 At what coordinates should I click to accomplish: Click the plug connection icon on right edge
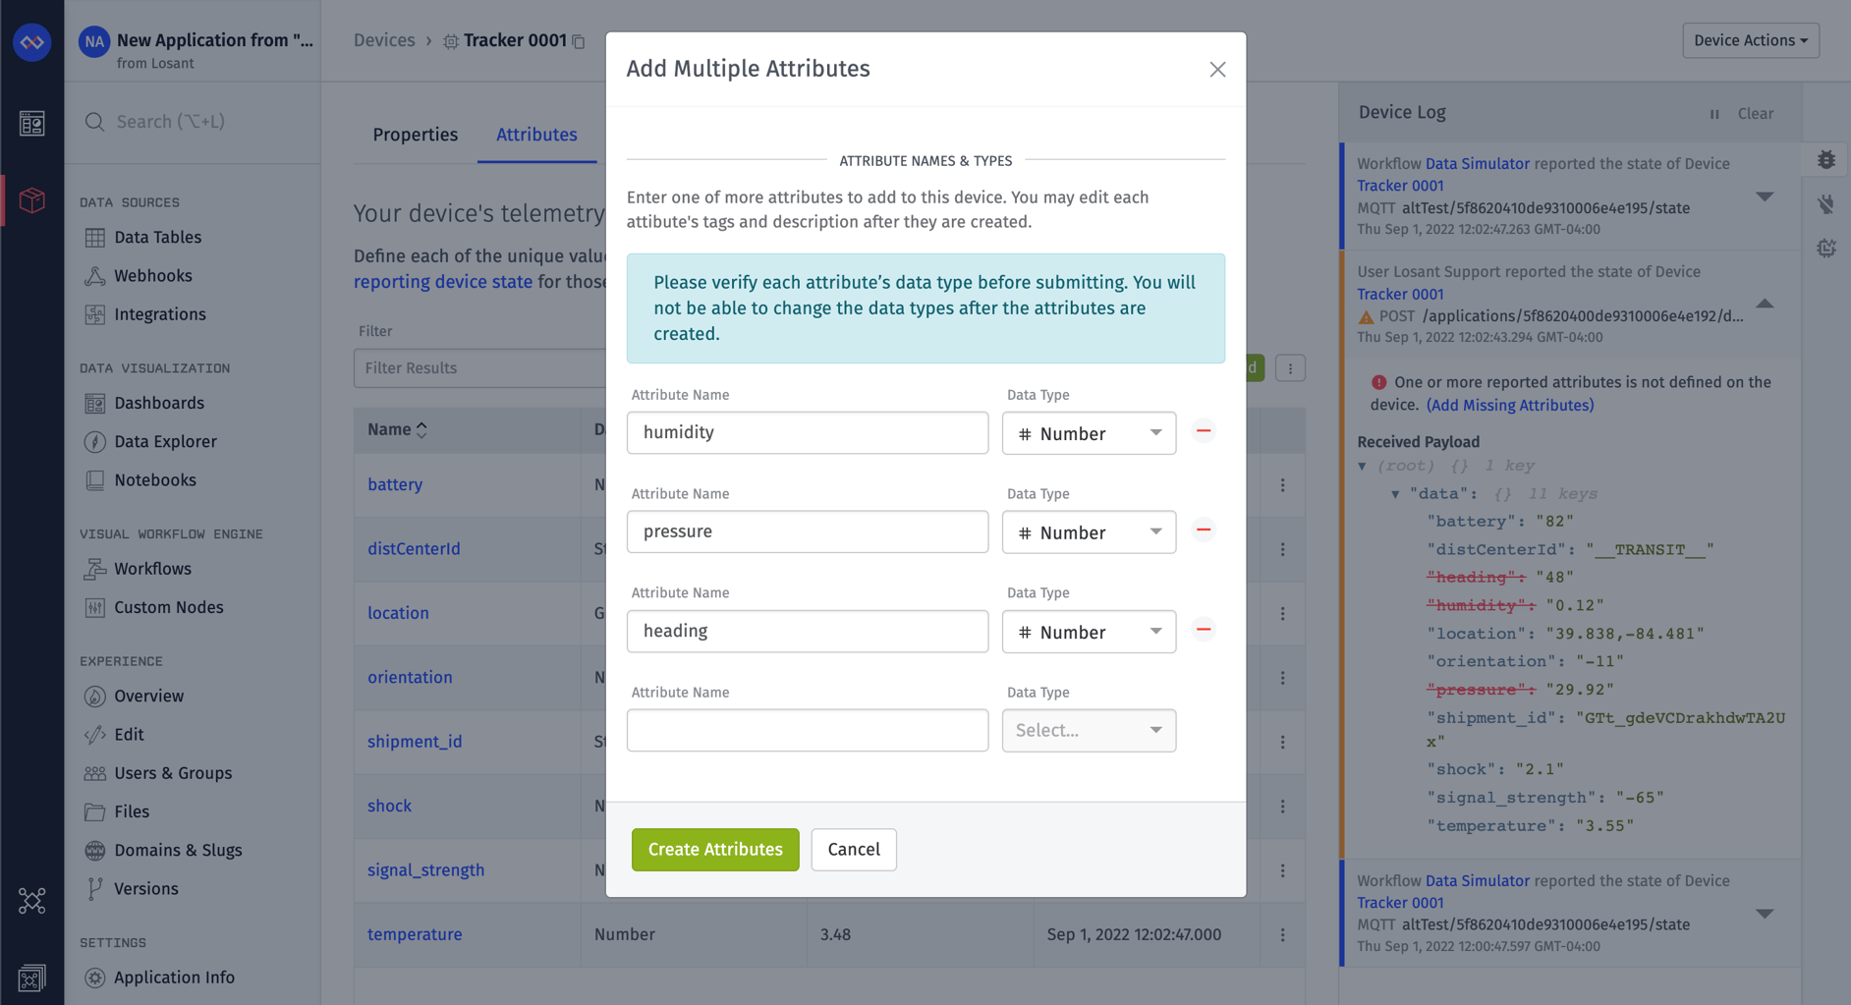[1826, 204]
